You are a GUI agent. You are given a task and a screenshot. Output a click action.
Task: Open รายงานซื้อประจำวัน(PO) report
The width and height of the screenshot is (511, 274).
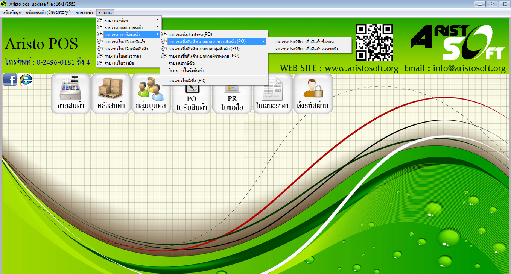214,34
